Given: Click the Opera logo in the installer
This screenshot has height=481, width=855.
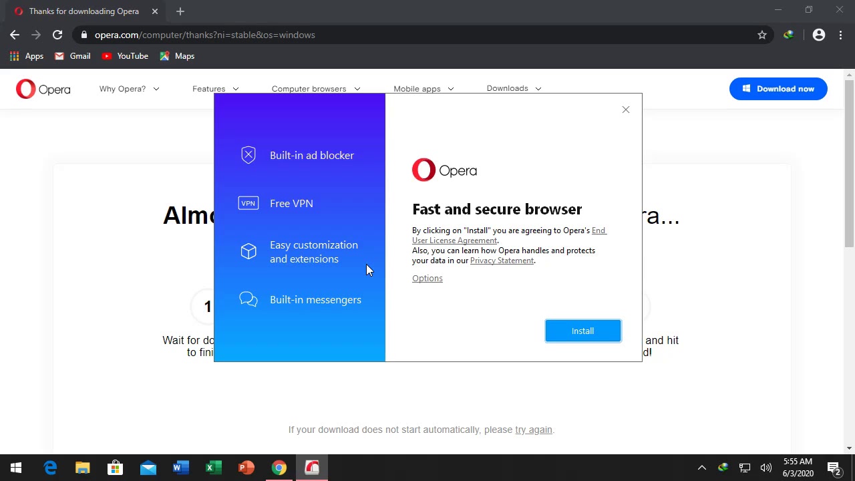Looking at the screenshot, I should (x=444, y=170).
